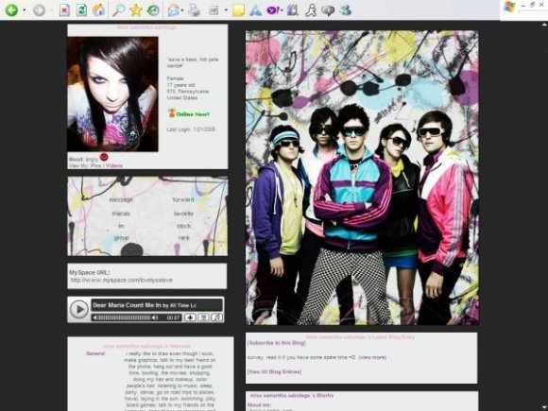
Task: Click the 'Subscribe to this Blog' link
Action: pyautogui.click(x=276, y=343)
